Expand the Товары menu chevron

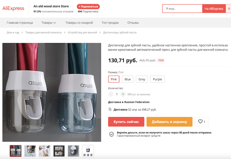55,23
